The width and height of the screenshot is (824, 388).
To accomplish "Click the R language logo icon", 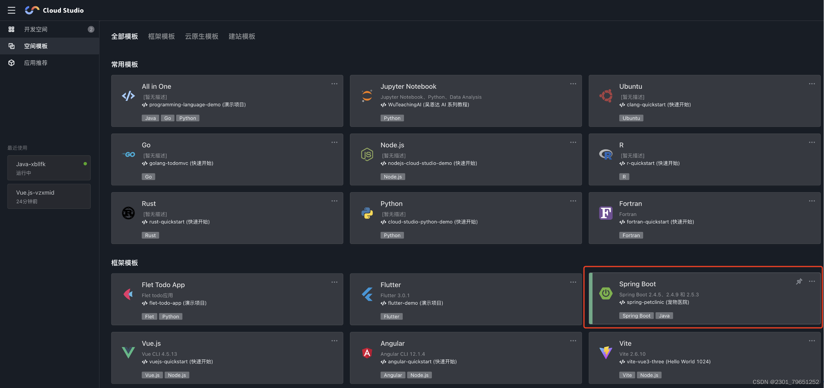I will point(606,154).
